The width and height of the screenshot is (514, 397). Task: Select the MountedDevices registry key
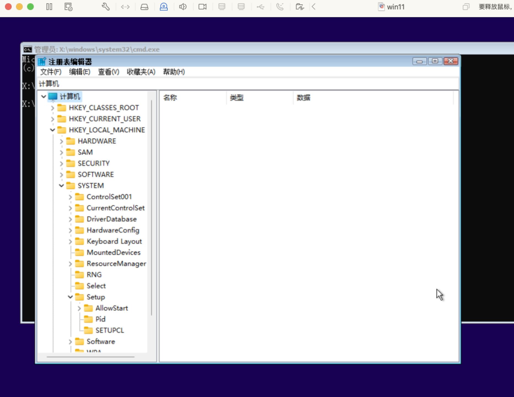[x=113, y=252]
